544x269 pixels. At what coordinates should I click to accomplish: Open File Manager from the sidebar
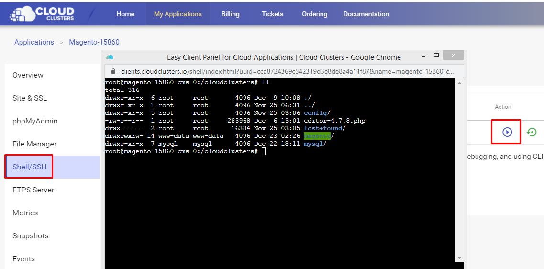coord(34,144)
